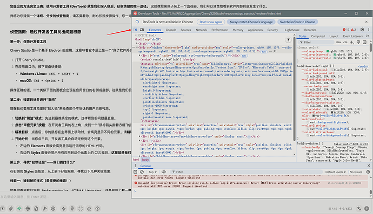Toggle rendering emulations brush icon in Styles
Screen dimensions: 373x214
358,42
